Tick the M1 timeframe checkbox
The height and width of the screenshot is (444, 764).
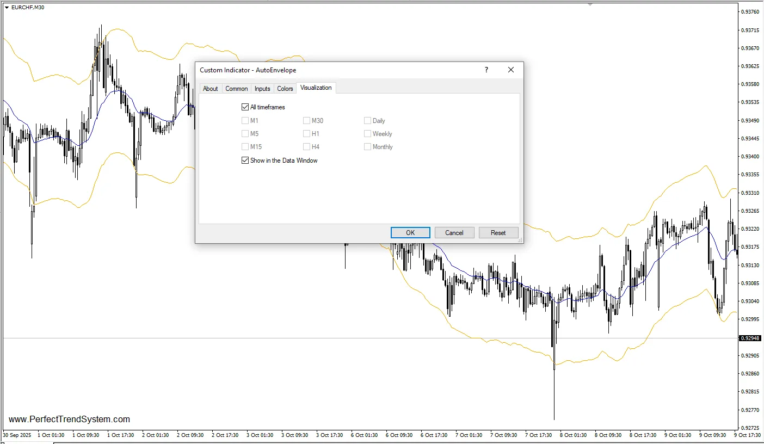click(245, 121)
